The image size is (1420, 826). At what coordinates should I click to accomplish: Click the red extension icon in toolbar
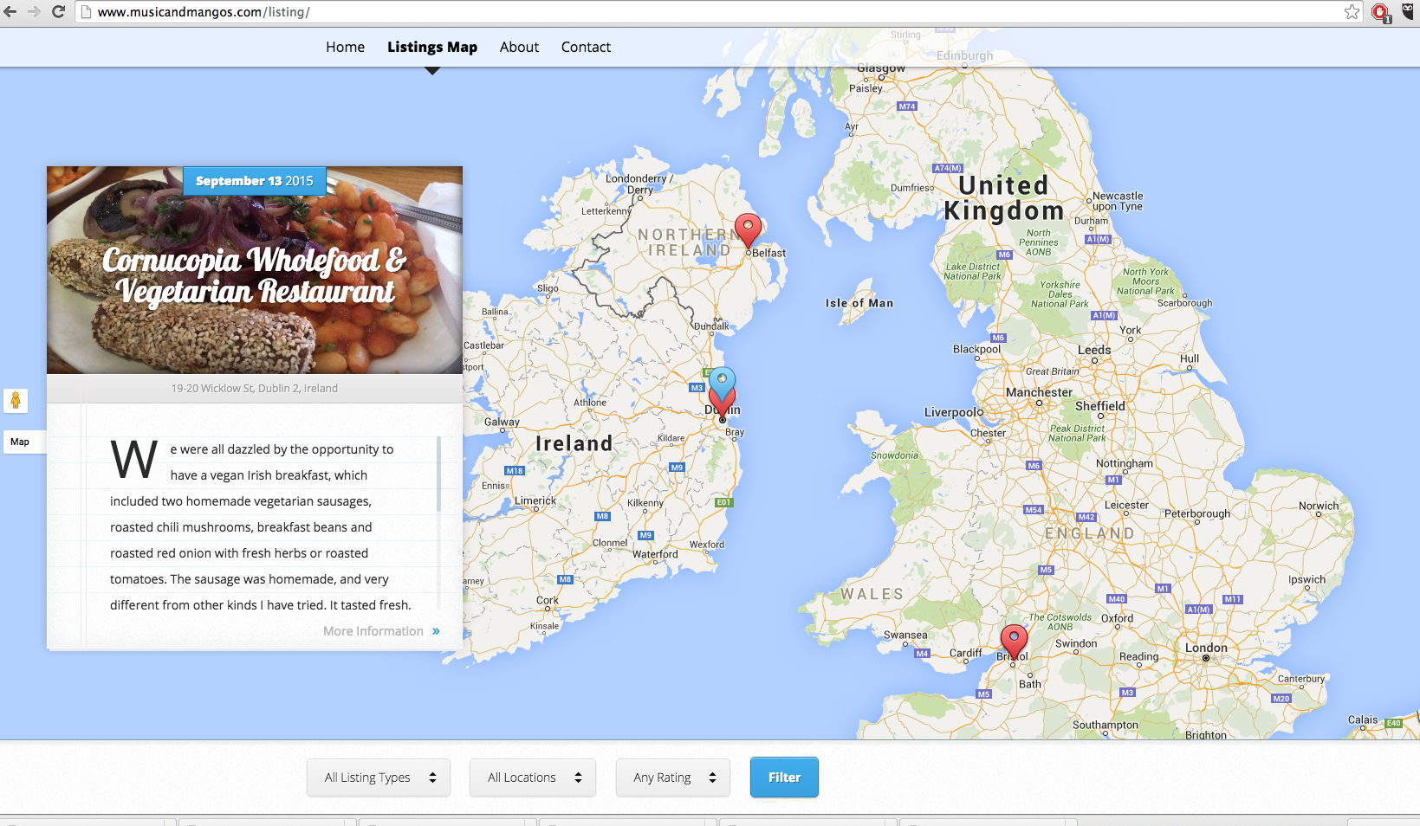1380,12
